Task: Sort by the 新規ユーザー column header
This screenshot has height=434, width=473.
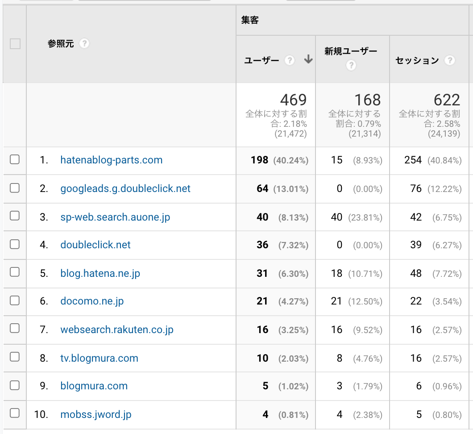Action: (x=351, y=51)
